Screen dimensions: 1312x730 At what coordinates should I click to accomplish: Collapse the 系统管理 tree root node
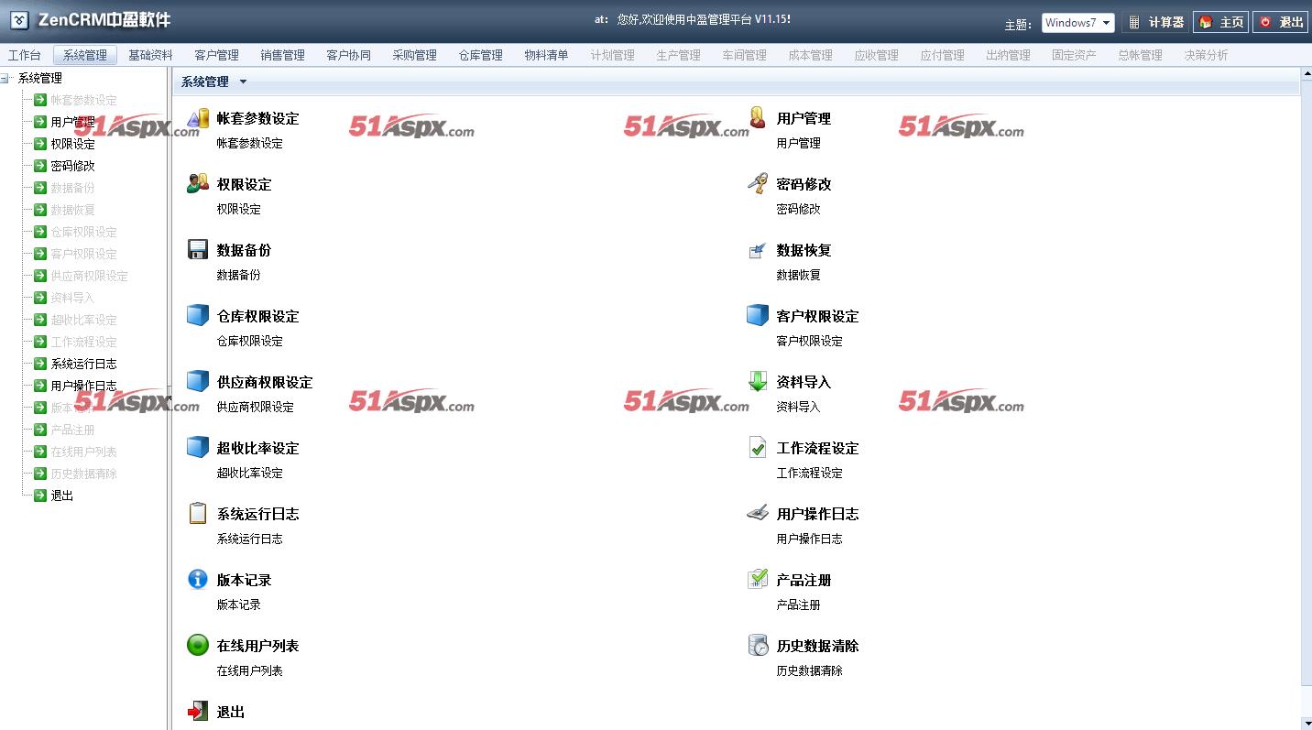(5, 78)
